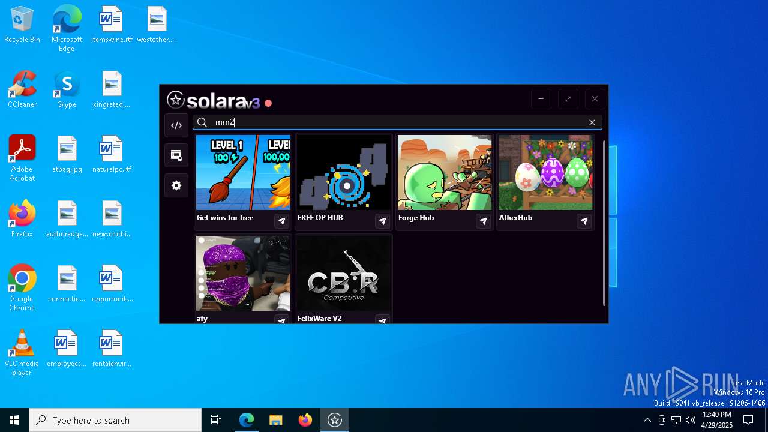This screenshot has height=432, width=768.
Task: Select itemswine.rtf desktop file
Action: [112, 25]
